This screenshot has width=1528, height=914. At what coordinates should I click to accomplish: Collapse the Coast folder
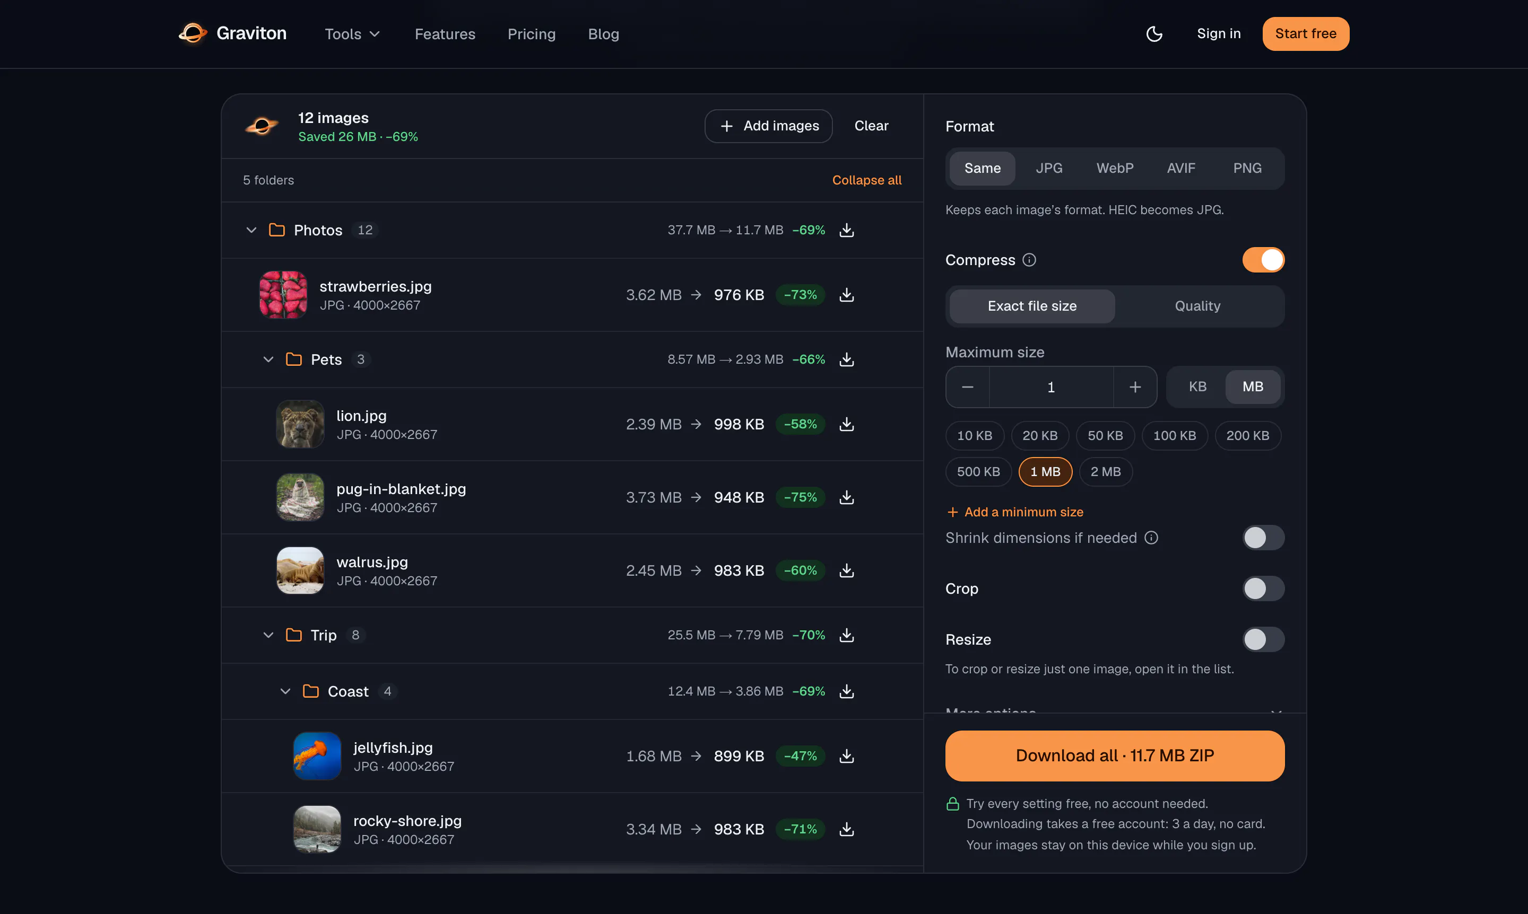coord(285,691)
